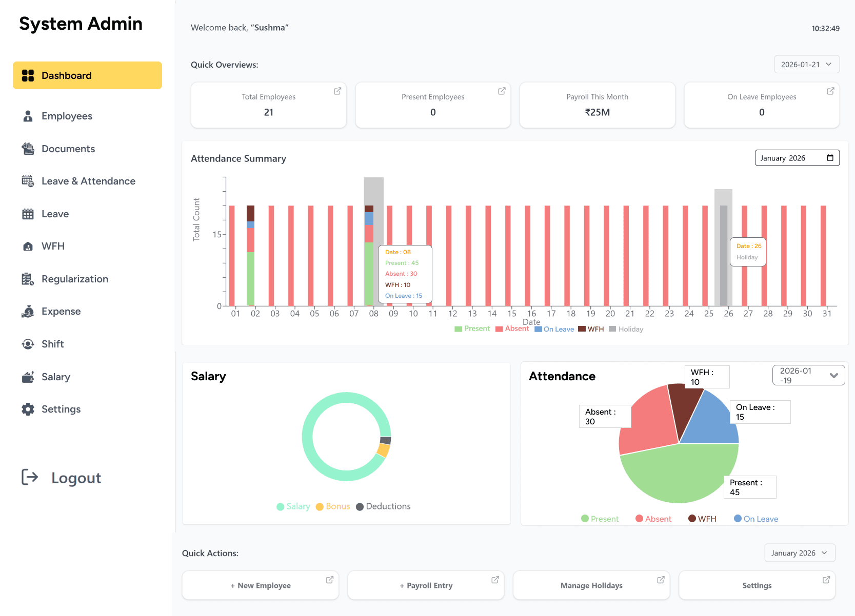The width and height of the screenshot is (855, 616).
Task: Click the Shift headset icon
Action: tap(28, 344)
